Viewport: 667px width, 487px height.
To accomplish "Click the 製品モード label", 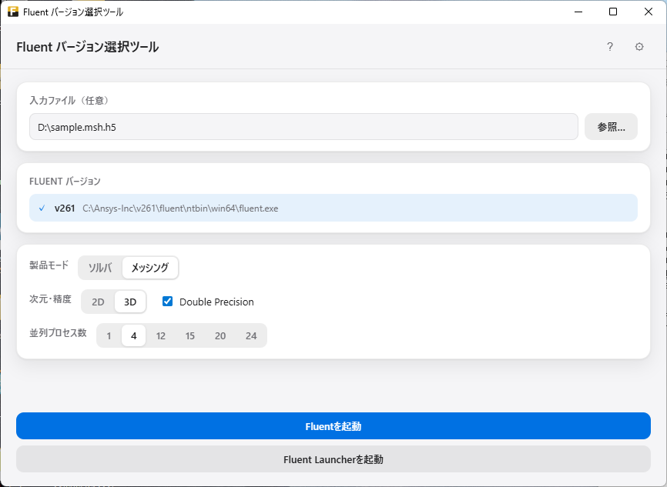I will pos(49,265).
